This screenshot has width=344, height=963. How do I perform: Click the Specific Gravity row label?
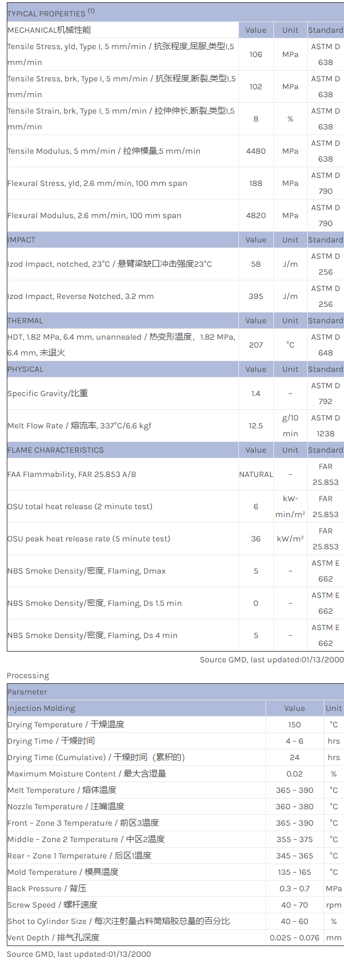(x=48, y=393)
